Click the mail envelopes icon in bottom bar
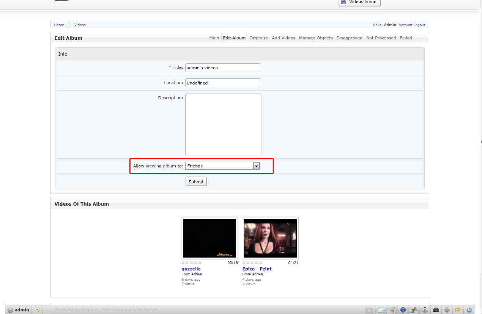Screen dimensions: 482x314 381,310
